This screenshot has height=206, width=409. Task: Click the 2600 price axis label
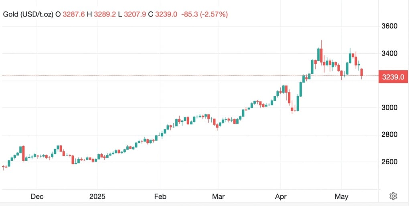click(389, 162)
